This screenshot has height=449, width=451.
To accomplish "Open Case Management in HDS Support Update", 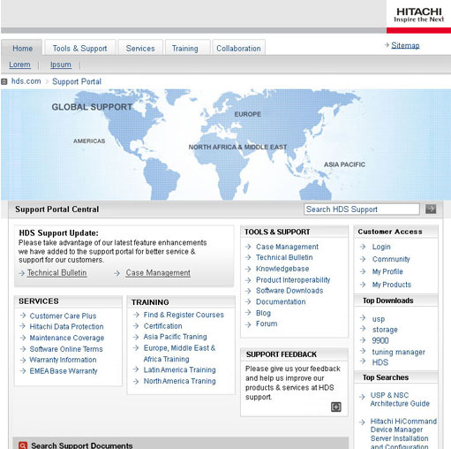I will [x=158, y=273].
